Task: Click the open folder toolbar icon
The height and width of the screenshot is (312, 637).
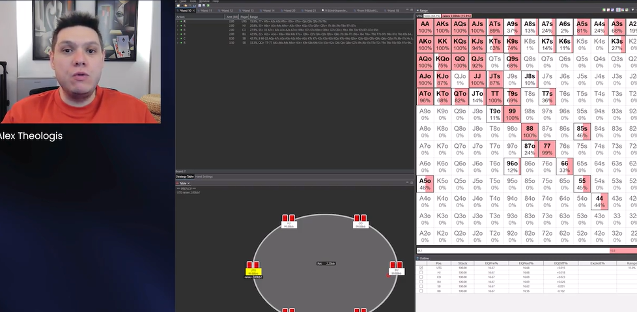Action: (186, 5)
